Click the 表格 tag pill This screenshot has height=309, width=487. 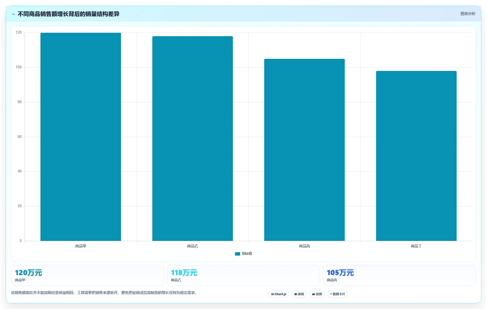[299, 294]
